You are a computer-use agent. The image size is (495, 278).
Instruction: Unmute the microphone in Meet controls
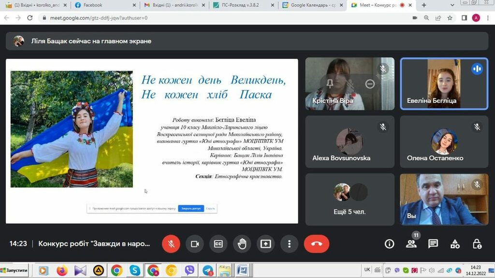tap(171, 244)
